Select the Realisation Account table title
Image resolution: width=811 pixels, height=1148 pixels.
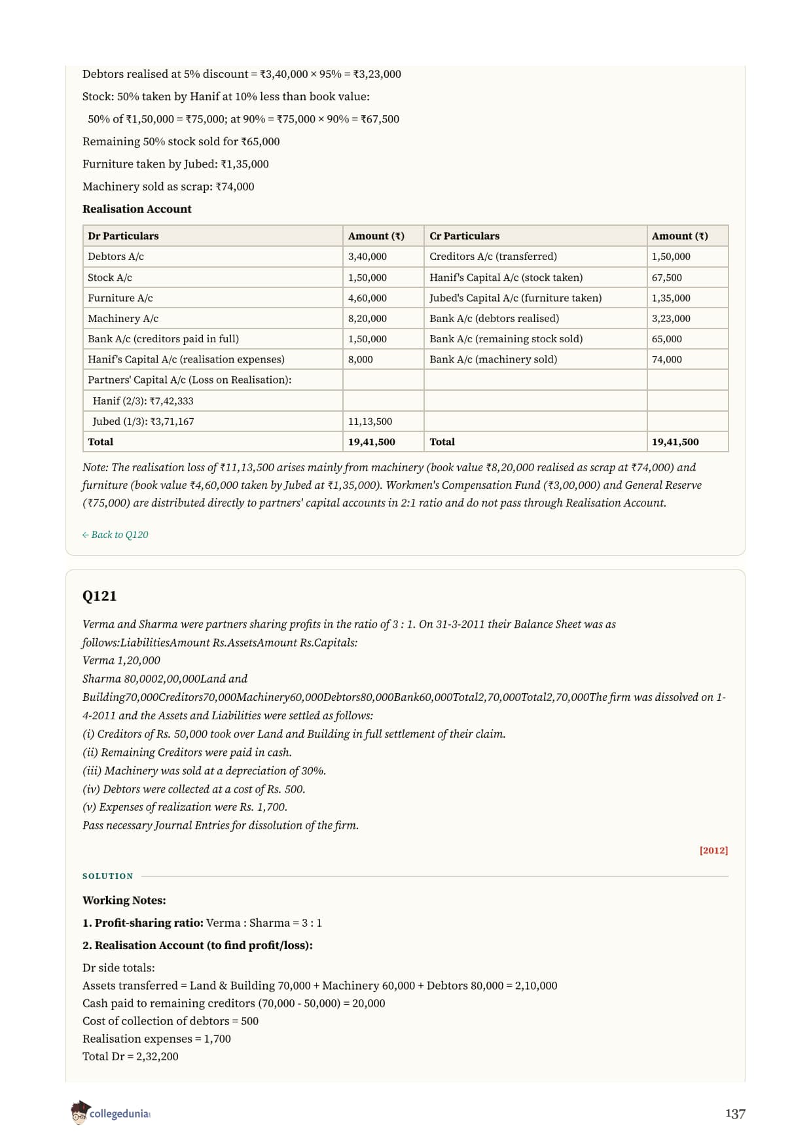point(137,209)
